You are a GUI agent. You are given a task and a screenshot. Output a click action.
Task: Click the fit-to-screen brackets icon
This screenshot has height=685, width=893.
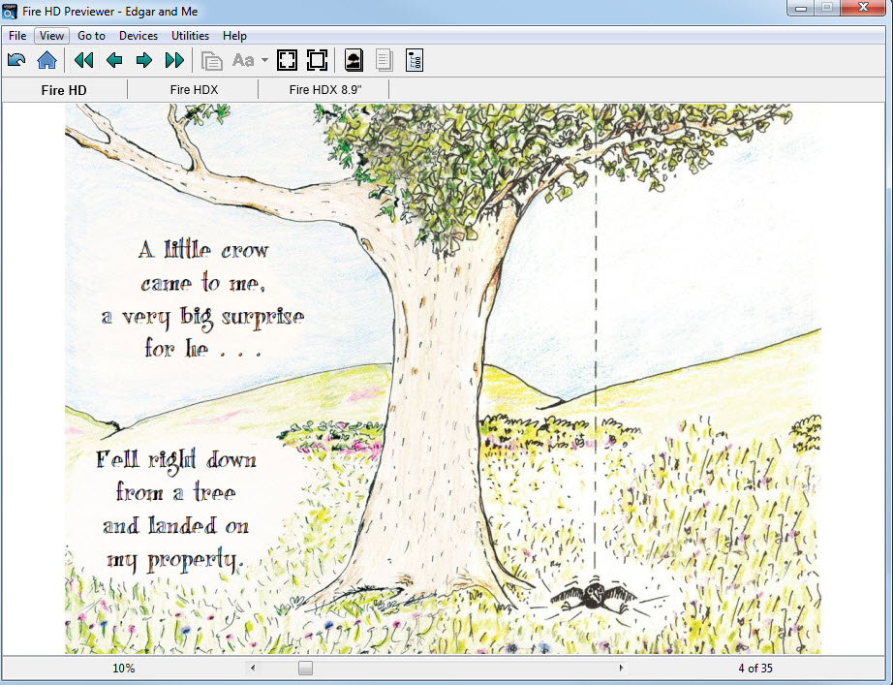(287, 61)
